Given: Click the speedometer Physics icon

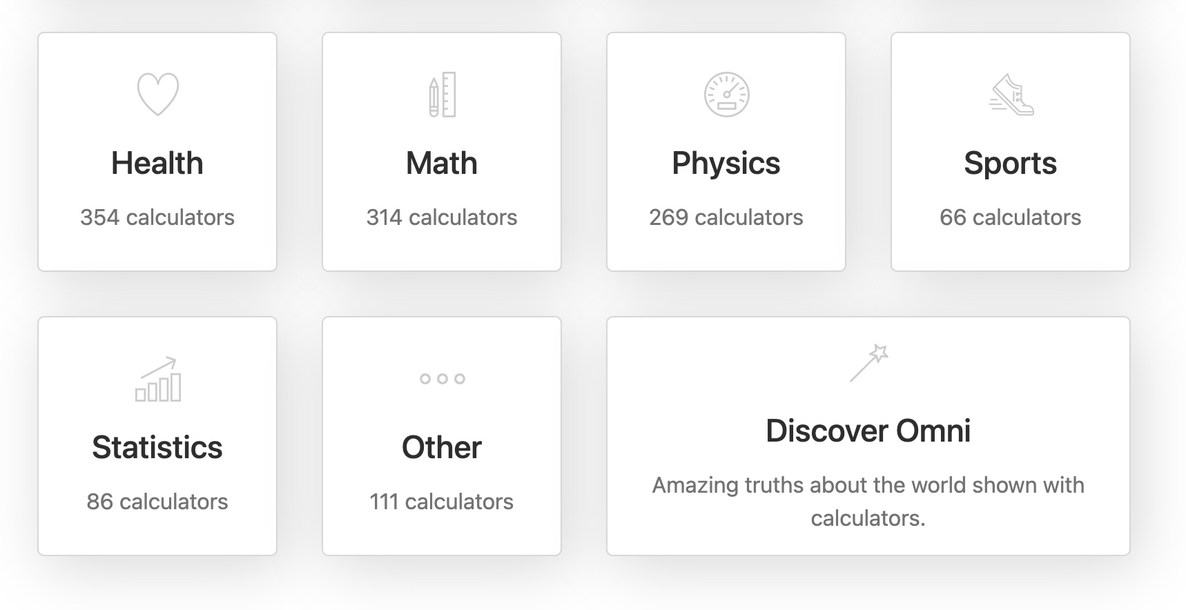Looking at the screenshot, I should pos(726,95).
